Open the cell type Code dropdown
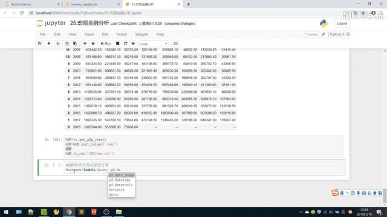This screenshot has width=387, height=217. 153,44
